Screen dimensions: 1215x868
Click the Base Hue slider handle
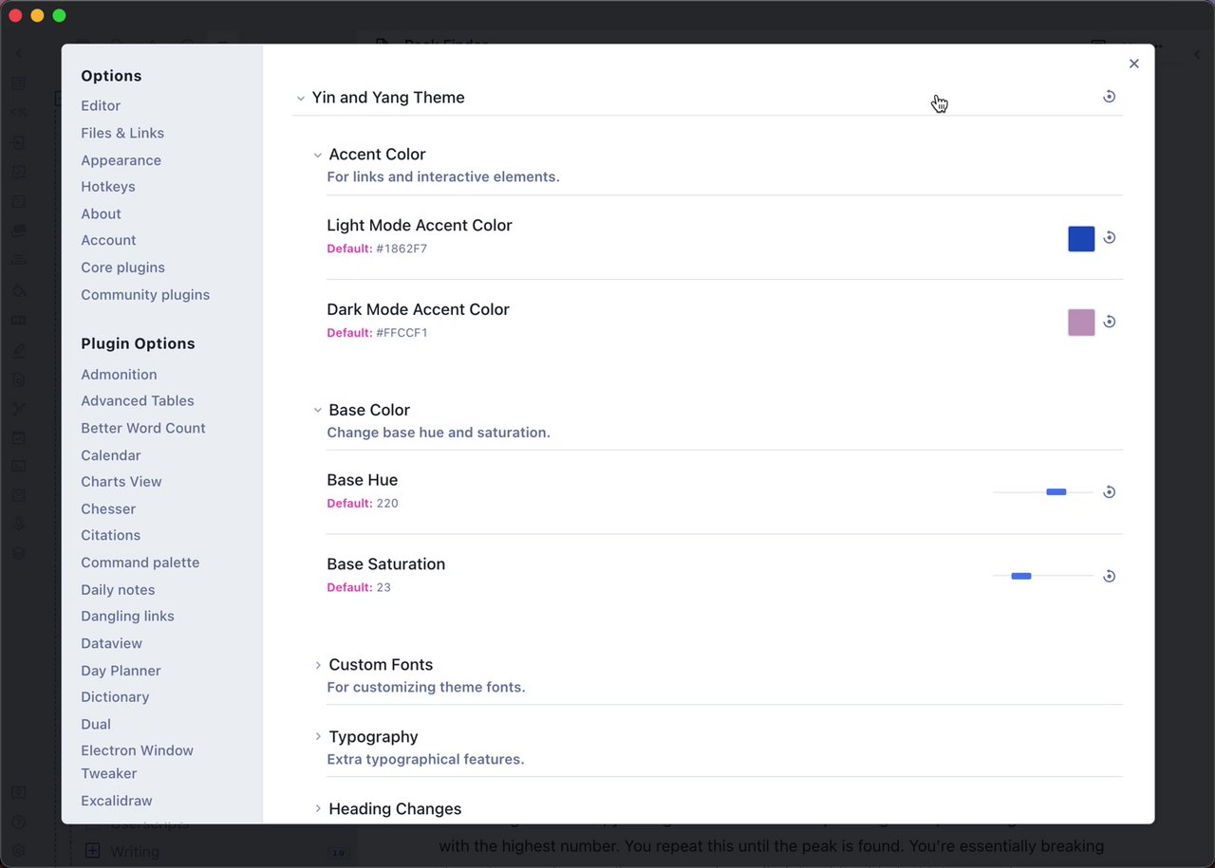(x=1056, y=492)
